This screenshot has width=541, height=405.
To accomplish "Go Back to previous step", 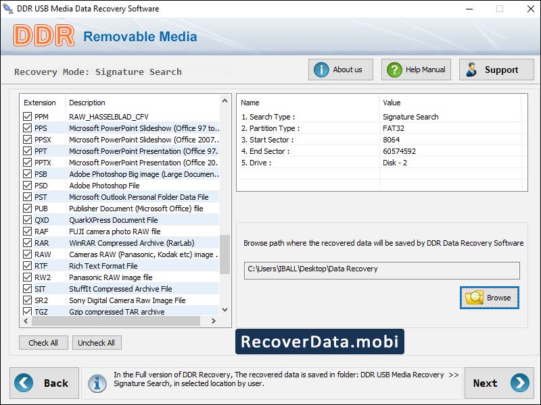I will click(44, 383).
